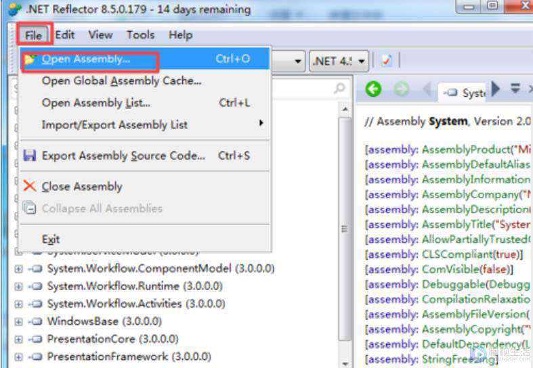Select Close Assembly menu entry
Screen dimensions: 533x368
coord(146,187)
